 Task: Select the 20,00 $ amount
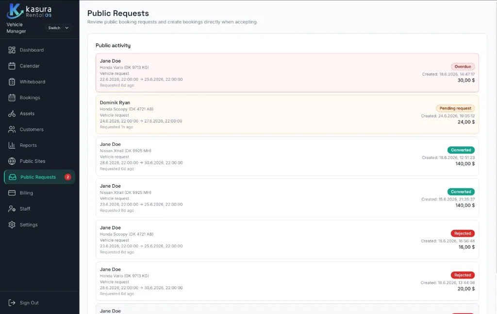click(x=466, y=289)
